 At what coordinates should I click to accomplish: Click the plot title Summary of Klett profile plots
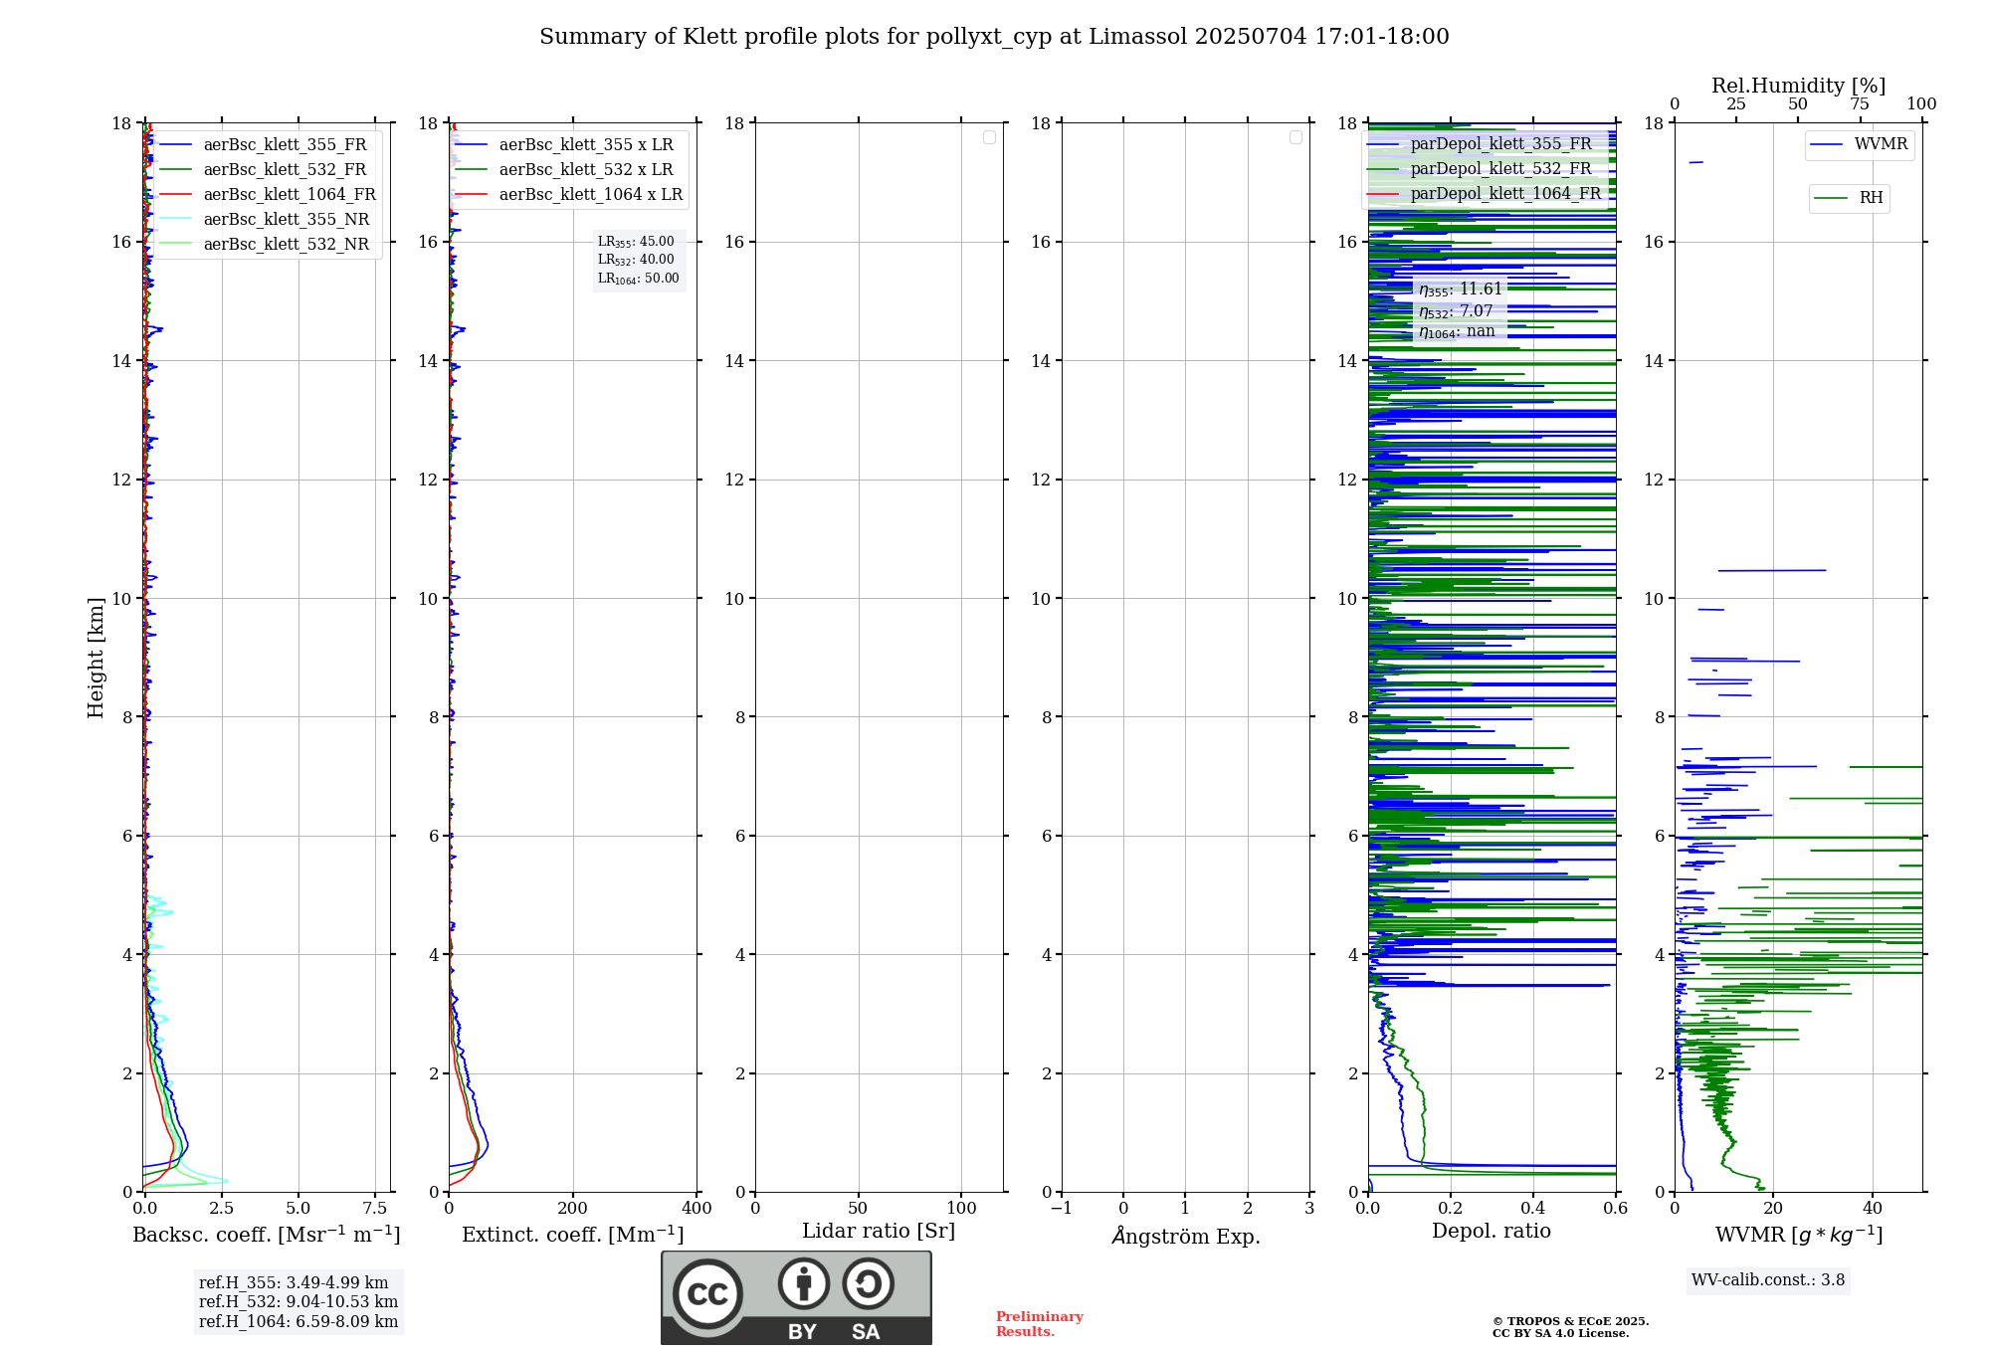994,37
